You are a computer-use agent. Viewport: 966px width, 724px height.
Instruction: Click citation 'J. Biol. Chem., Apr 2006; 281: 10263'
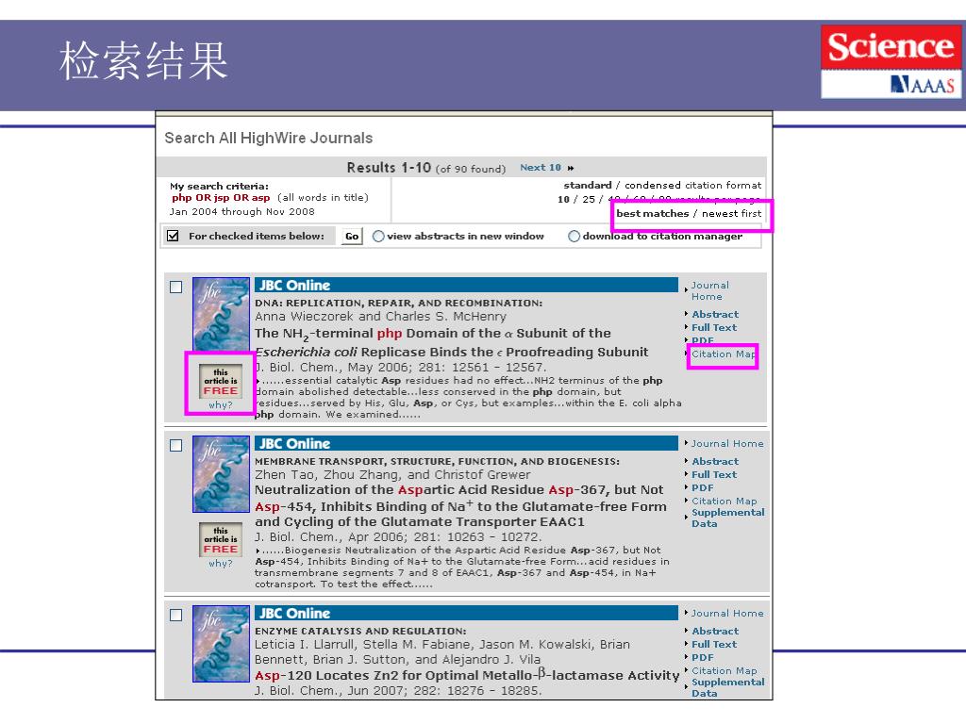tap(398, 536)
